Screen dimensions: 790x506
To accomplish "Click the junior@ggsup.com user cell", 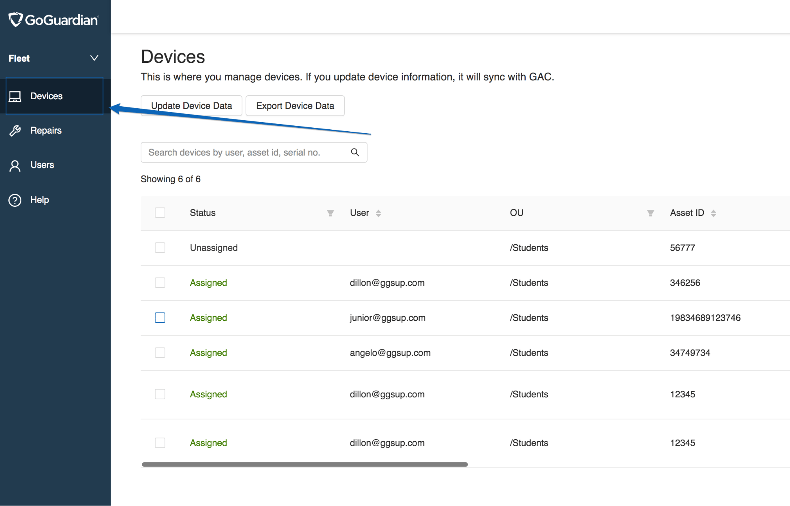I will tap(388, 318).
